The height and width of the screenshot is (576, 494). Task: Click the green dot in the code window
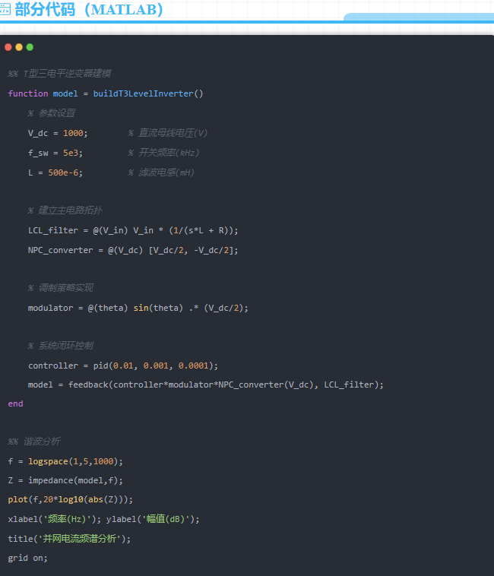[x=30, y=47]
